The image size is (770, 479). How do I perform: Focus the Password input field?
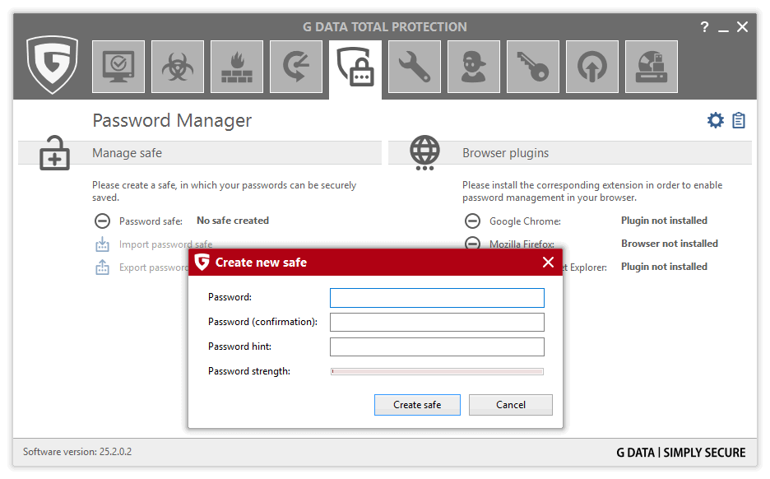point(437,298)
